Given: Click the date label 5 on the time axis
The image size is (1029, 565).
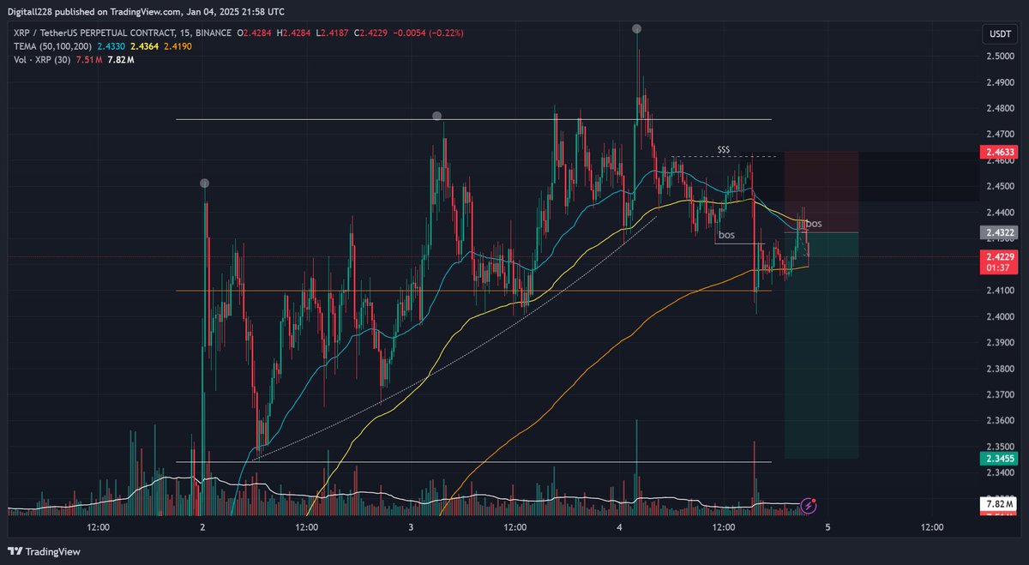Looking at the screenshot, I should (x=827, y=527).
